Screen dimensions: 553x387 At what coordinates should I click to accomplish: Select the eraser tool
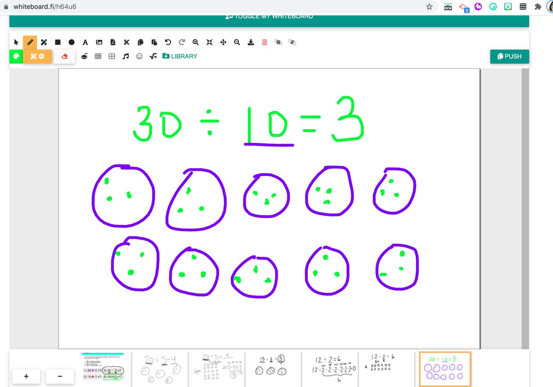pos(65,56)
